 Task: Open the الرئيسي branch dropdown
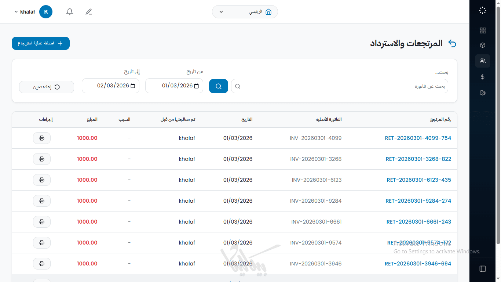tap(245, 12)
